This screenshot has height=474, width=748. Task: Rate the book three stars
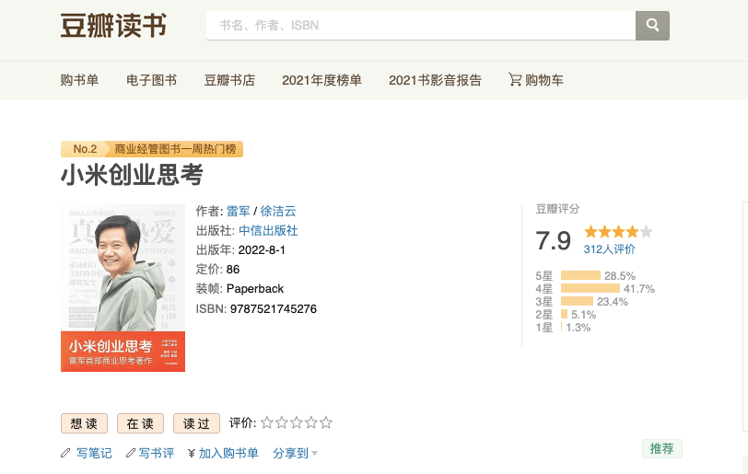[297, 422]
